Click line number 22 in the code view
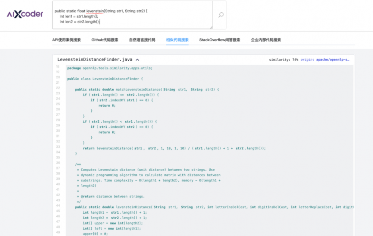Viewport: 373px width, 236px height. pyautogui.click(x=58, y=88)
